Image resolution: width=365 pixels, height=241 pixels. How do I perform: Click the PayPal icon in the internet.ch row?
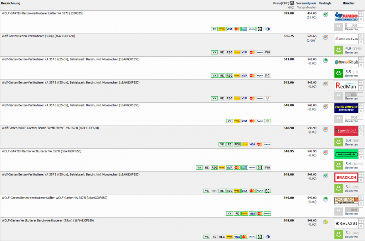coord(260,52)
